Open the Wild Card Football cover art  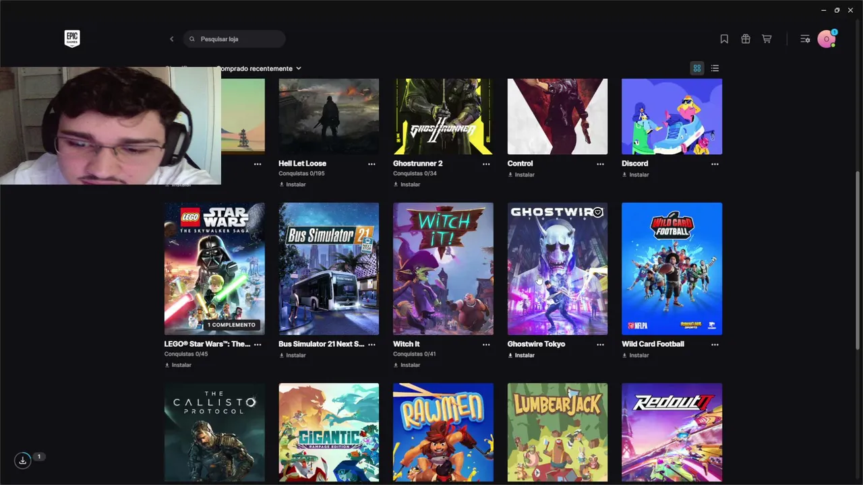tap(672, 269)
